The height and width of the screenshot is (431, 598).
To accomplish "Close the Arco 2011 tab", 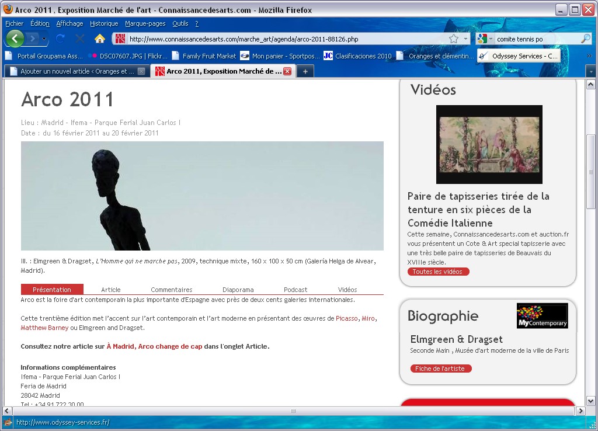I will click(287, 71).
